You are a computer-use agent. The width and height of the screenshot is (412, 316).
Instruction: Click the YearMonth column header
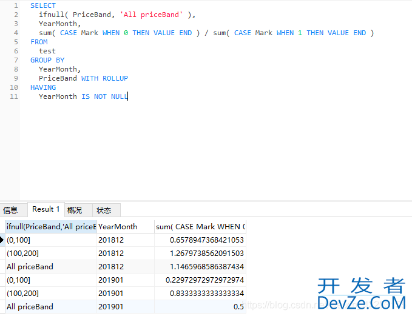(126, 227)
